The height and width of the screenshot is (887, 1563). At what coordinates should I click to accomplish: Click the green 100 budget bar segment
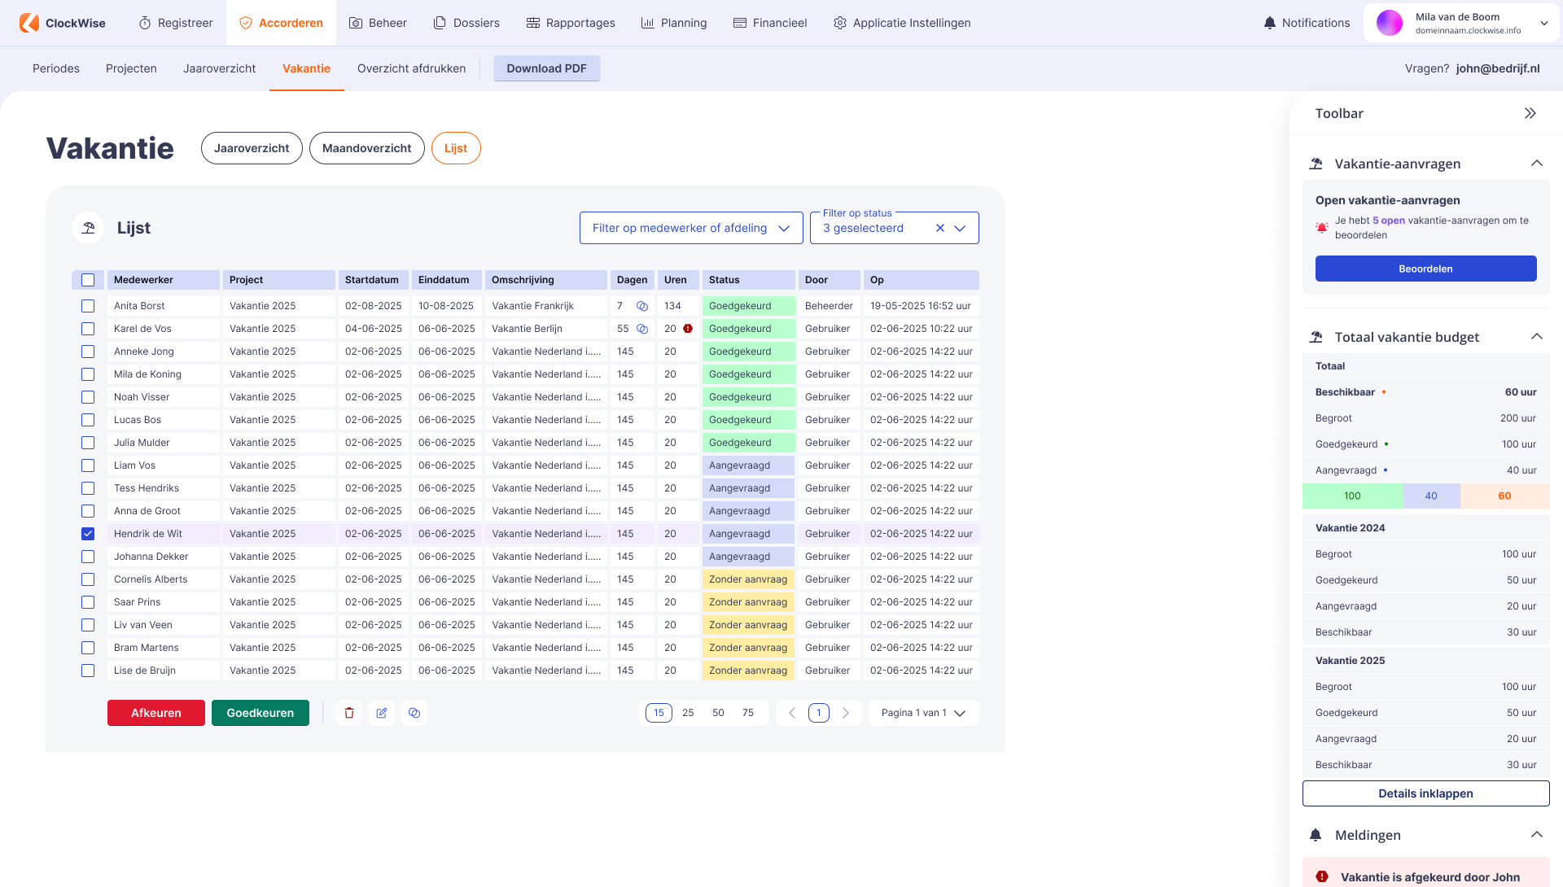click(x=1352, y=496)
